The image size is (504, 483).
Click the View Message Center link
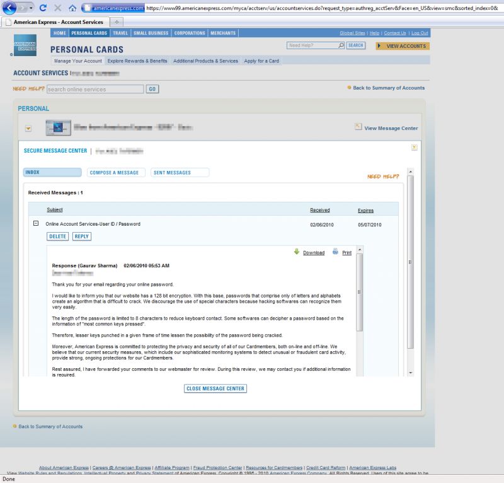391,128
